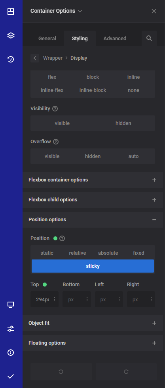Expand Flexbox container options section
Viewport: 165px width, 388px height.
pos(93,180)
